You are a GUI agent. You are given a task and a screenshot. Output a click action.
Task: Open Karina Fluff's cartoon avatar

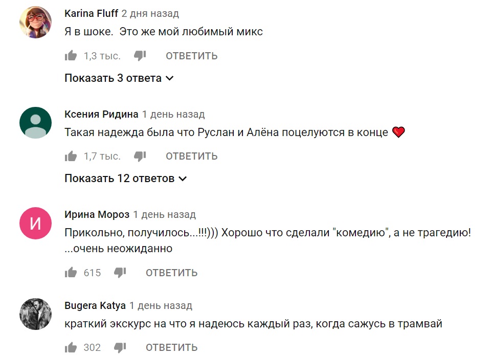click(35, 22)
